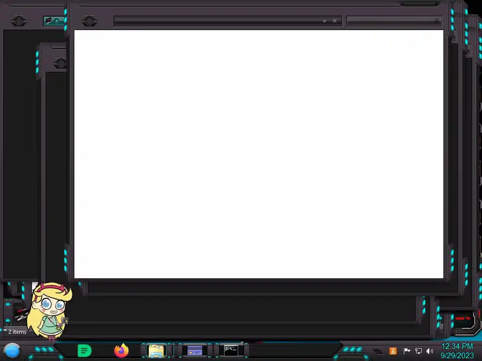Expand the front window address bar dropdown
Image resolution: width=482 pixels, height=361 pixels.
point(324,21)
